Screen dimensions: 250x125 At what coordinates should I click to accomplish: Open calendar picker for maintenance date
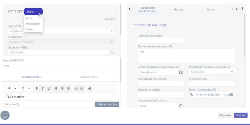coord(181,72)
